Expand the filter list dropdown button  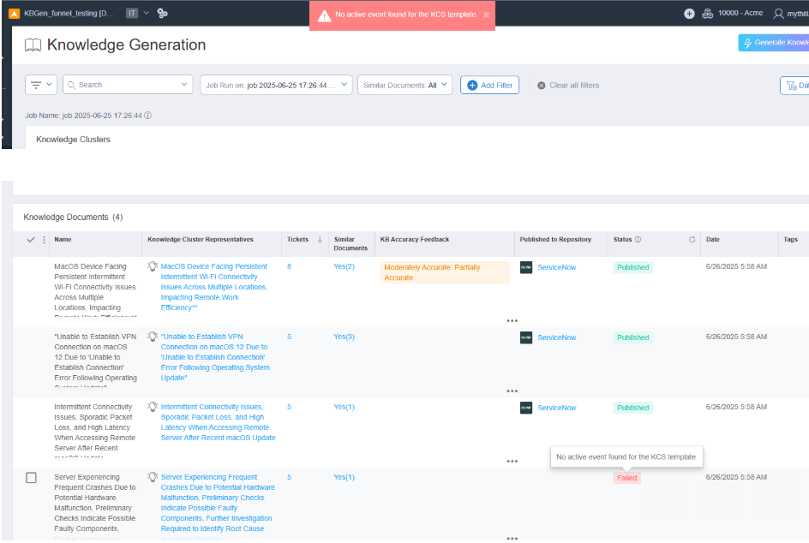pos(41,85)
